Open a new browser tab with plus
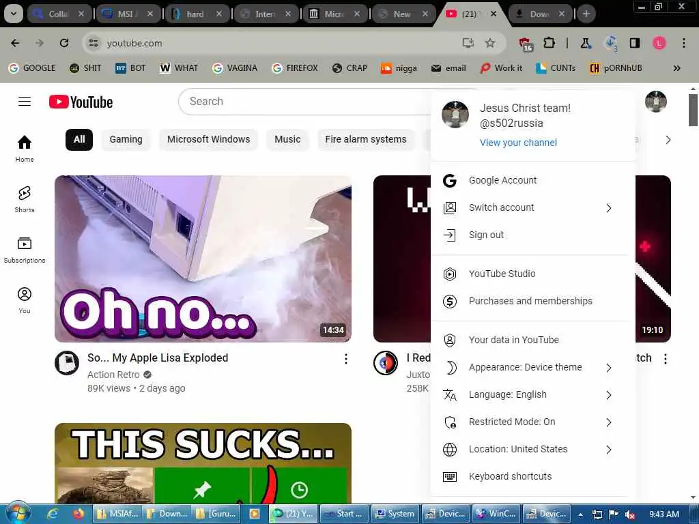This screenshot has height=524, width=699. tap(586, 14)
